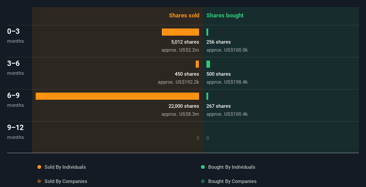Screen dimensions: 366x187
Task: Click the approx. US$8.3m value
Action: pos(180,114)
